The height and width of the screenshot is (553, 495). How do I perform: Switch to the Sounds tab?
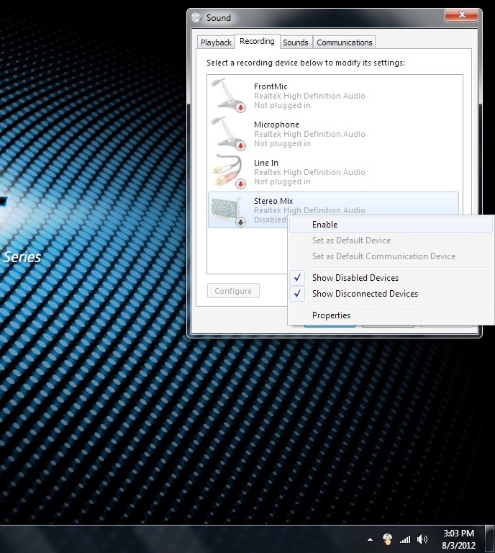(296, 42)
